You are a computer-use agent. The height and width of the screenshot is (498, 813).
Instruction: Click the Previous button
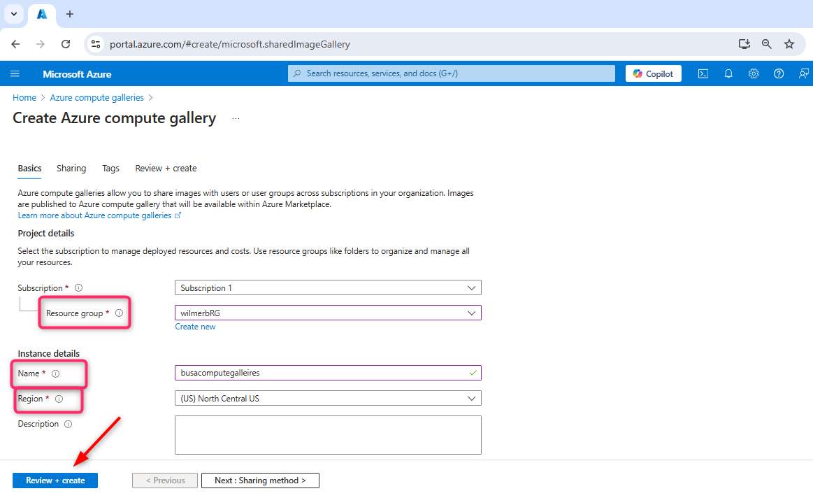pyautogui.click(x=165, y=481)
